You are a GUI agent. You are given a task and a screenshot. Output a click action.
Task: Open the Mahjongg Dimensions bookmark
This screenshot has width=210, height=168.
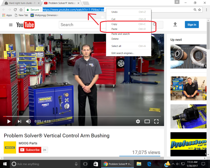tap(44, 15)
